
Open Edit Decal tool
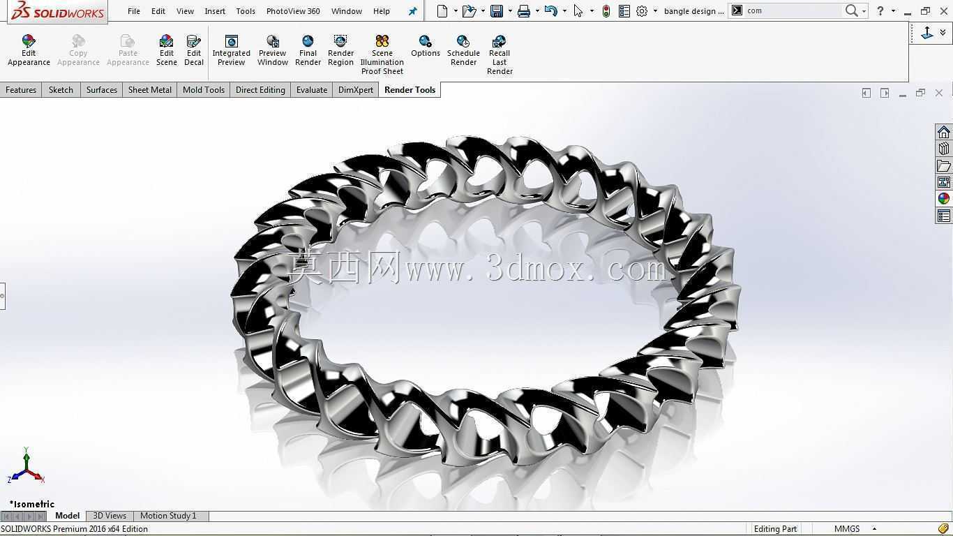(x=194, y=50)
